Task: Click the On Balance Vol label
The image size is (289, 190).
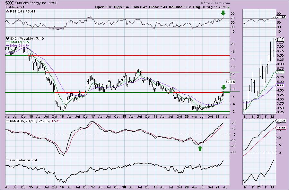Action: 23,160
